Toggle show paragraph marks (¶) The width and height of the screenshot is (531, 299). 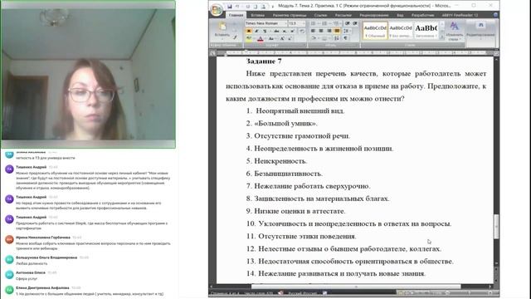345,38
